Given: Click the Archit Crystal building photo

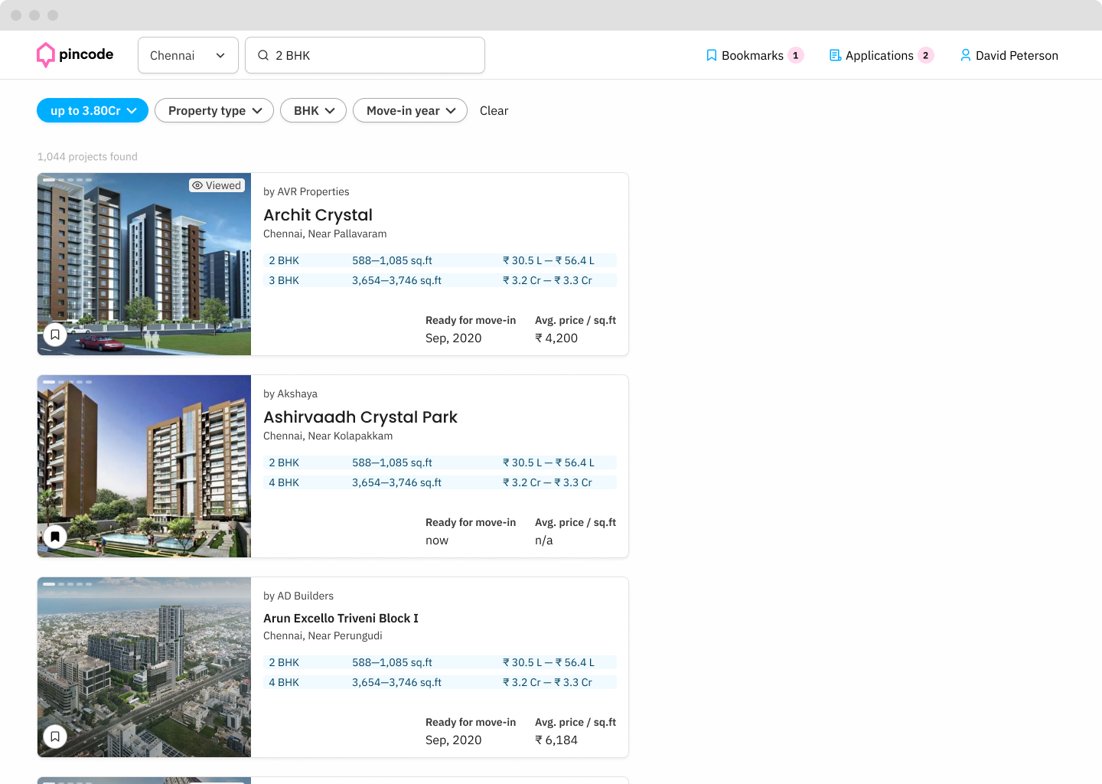Looking at the screenshot, I should point(144,264).
